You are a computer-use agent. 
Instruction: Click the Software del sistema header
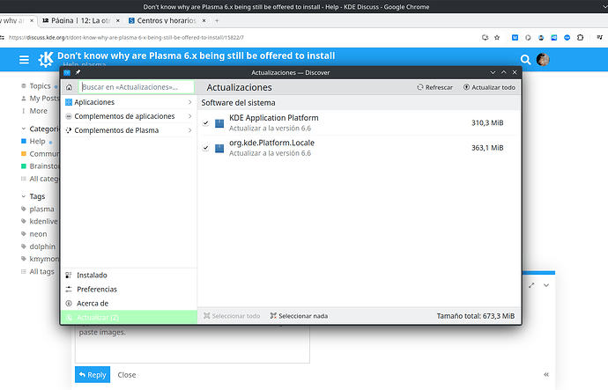238,103
